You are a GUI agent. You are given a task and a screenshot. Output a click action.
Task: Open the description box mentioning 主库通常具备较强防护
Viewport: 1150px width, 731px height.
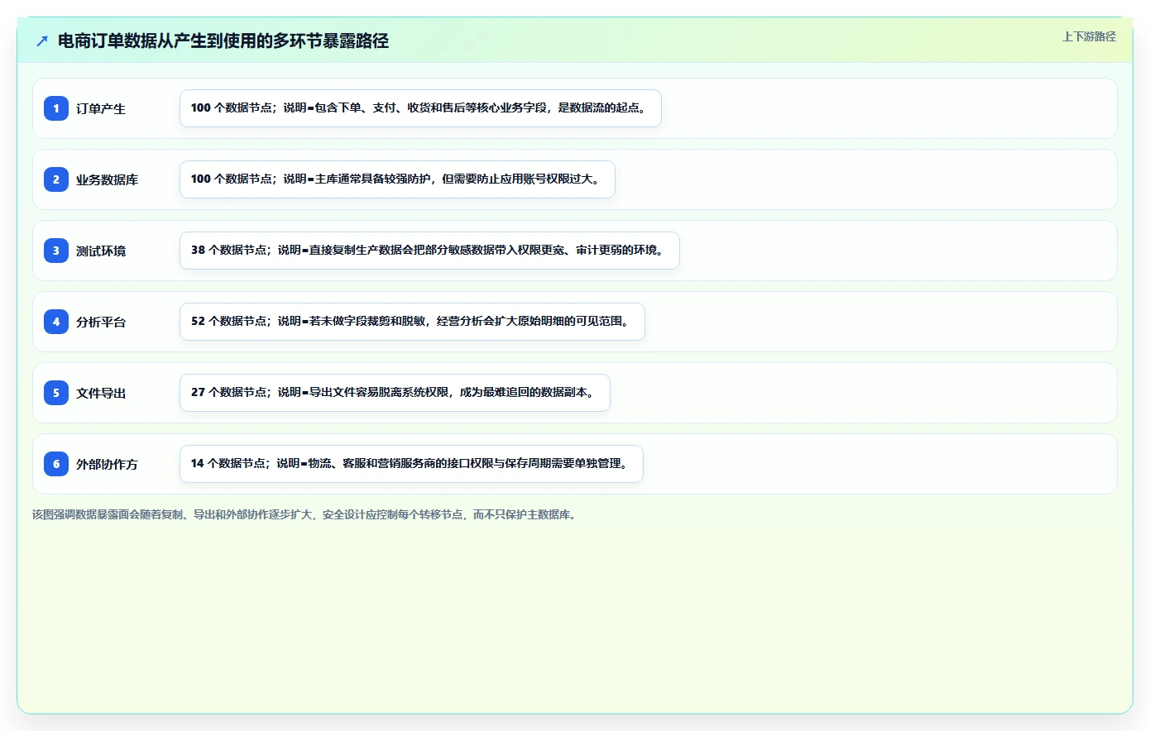tap(397, 179)
